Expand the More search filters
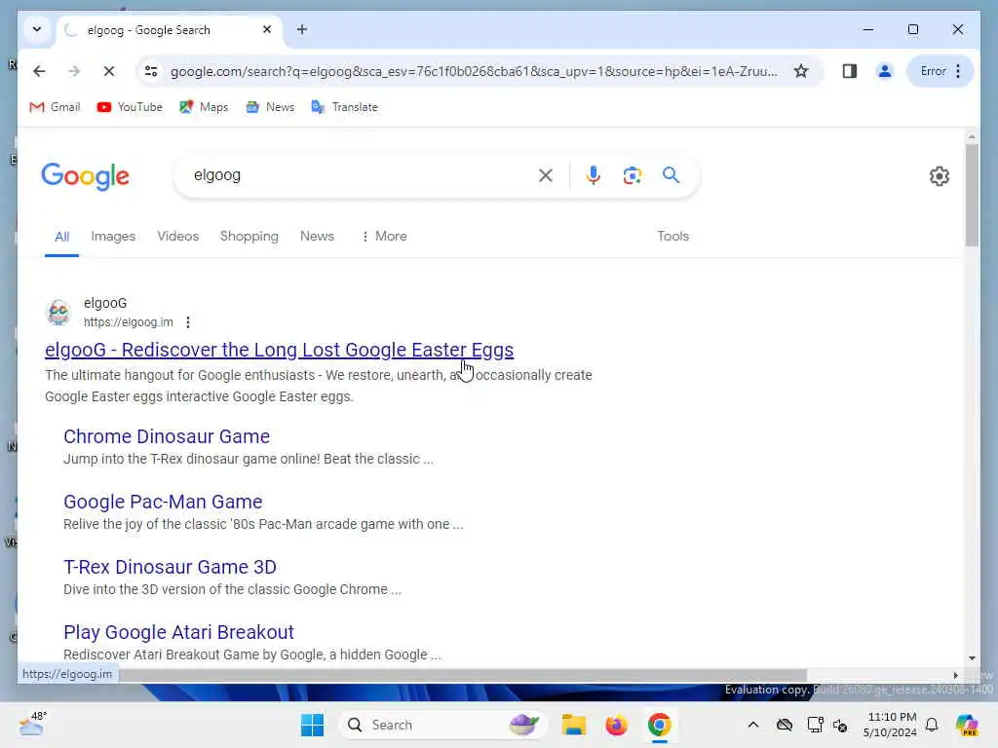Screen dimensions: 998x748 coord(384,236)
